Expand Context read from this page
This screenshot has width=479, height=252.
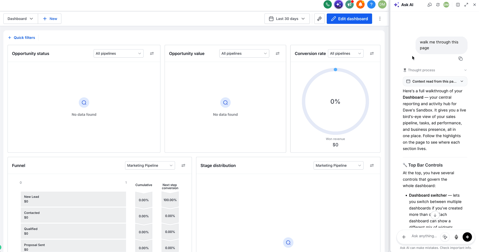[435, 81]
